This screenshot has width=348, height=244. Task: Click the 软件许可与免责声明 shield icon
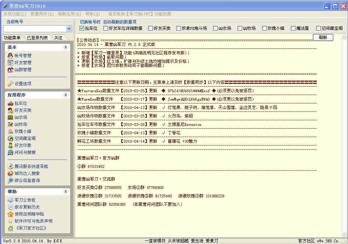point(11,221)
